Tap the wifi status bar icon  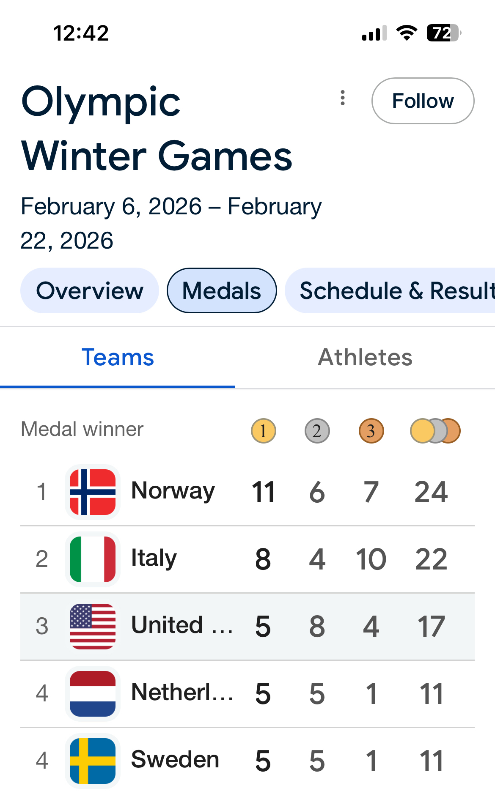coord(407,33)
